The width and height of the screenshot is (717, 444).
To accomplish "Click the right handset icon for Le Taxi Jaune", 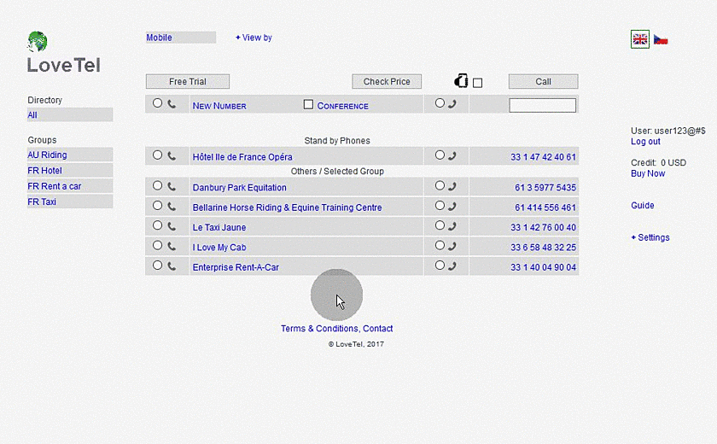I will click(452, 227).
